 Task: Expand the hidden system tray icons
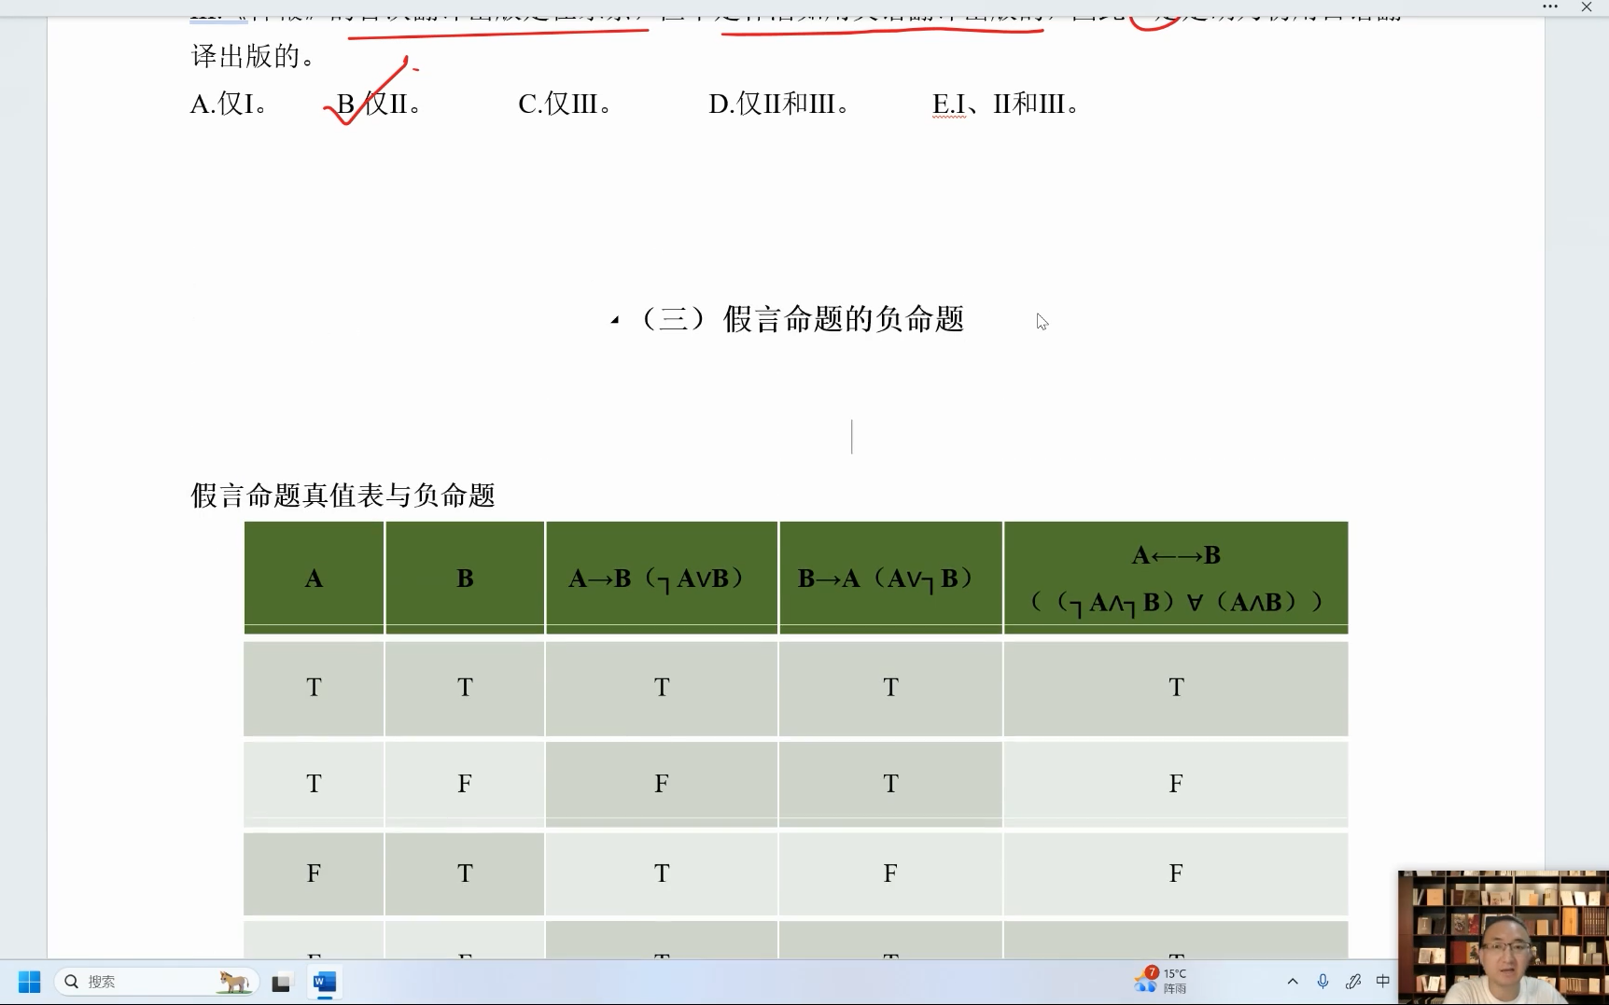[1293, 982]
